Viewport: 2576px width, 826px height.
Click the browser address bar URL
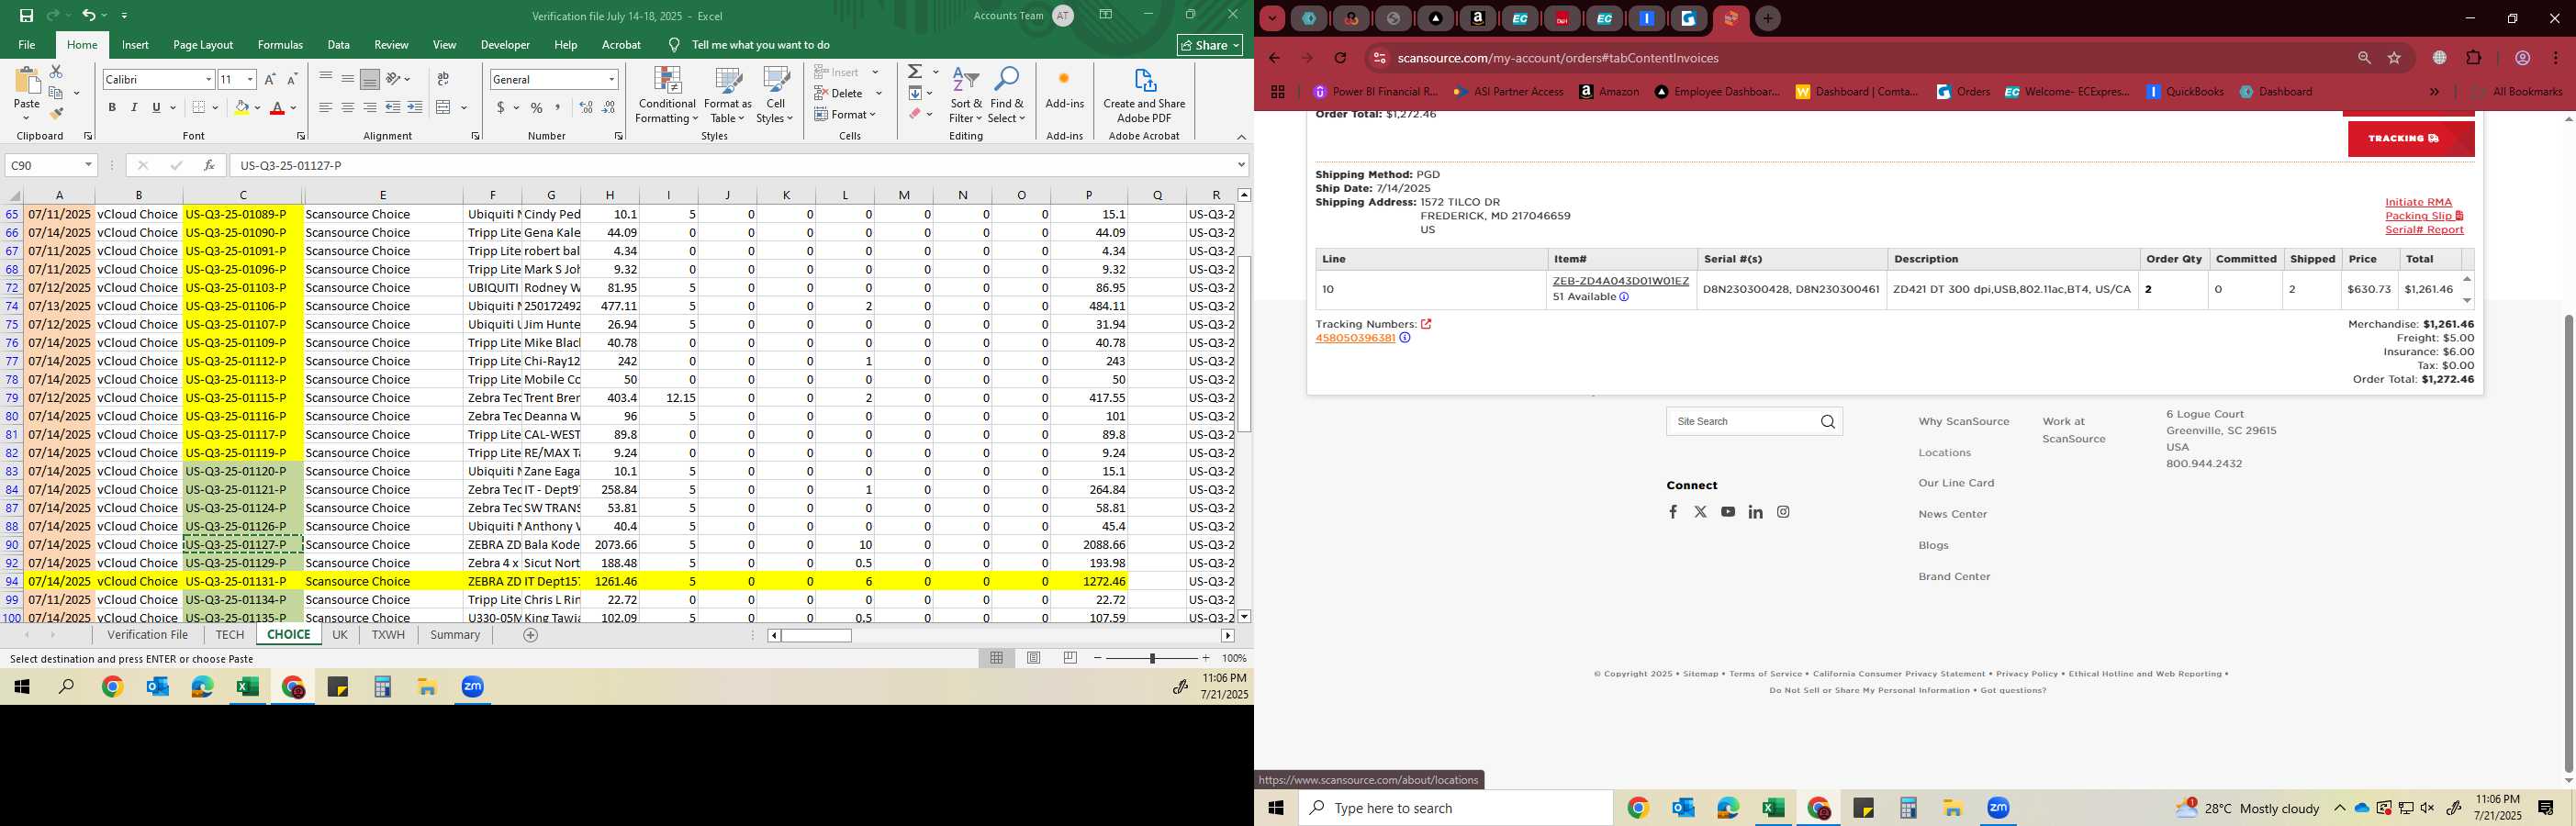click(x=1557, y=58)
